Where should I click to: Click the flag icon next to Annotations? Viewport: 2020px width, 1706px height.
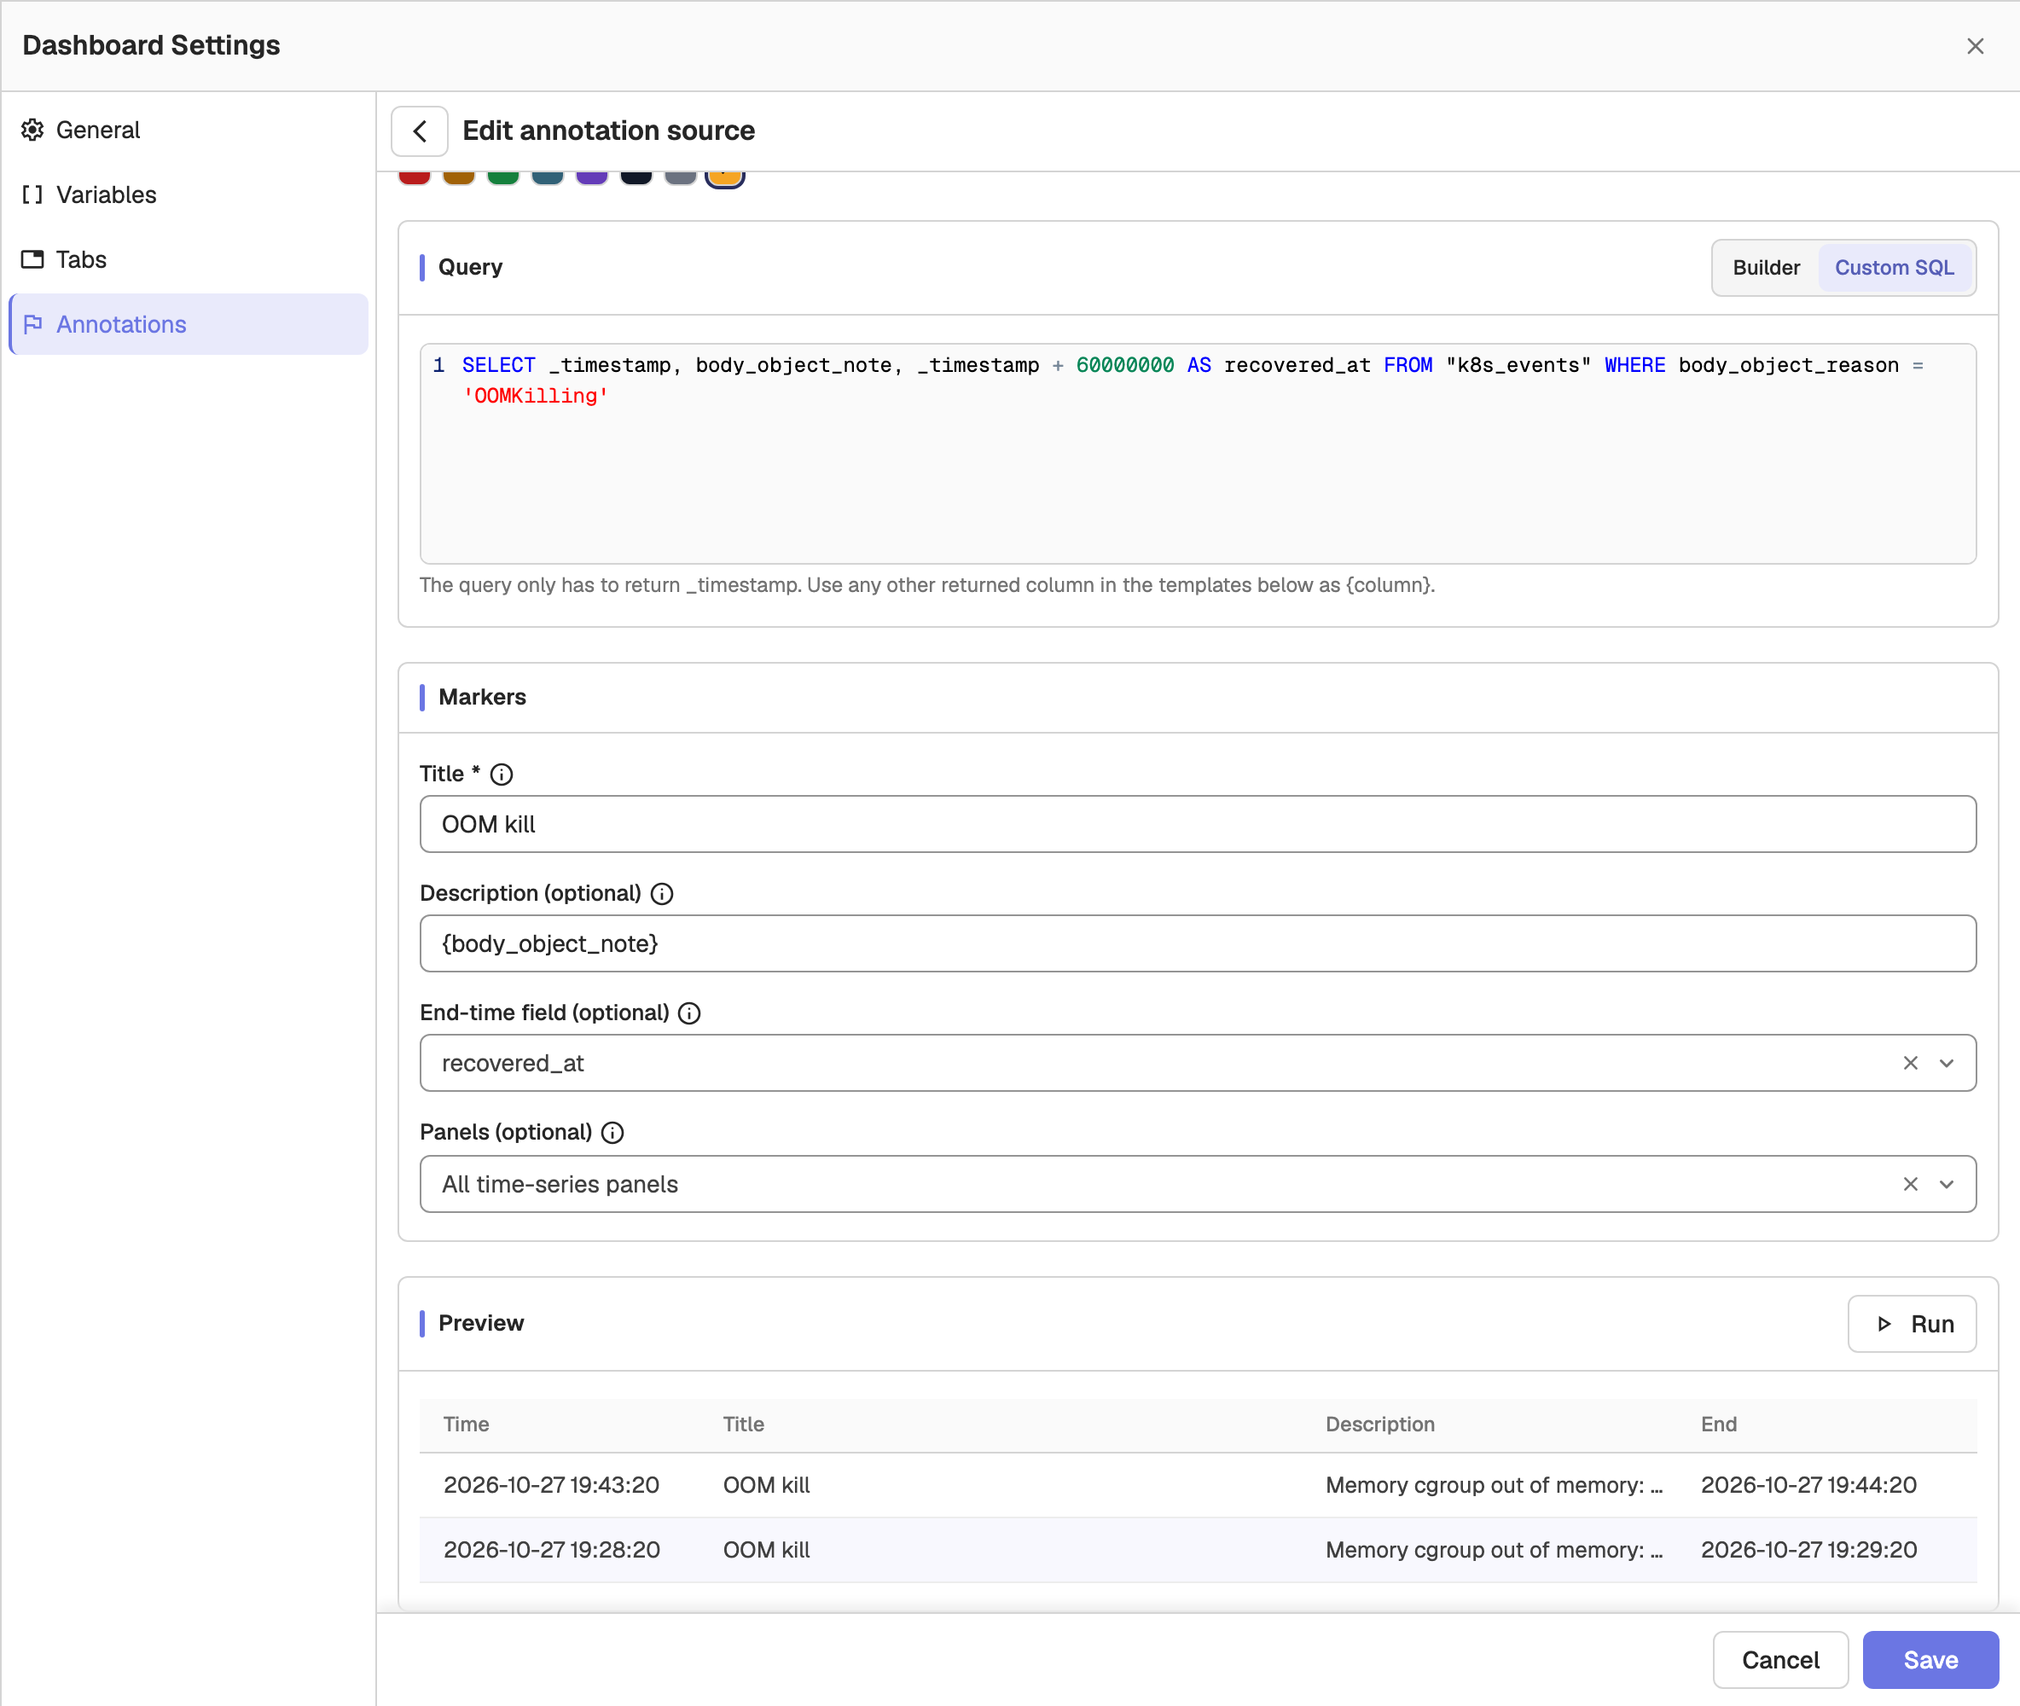[x=33, y=324]
